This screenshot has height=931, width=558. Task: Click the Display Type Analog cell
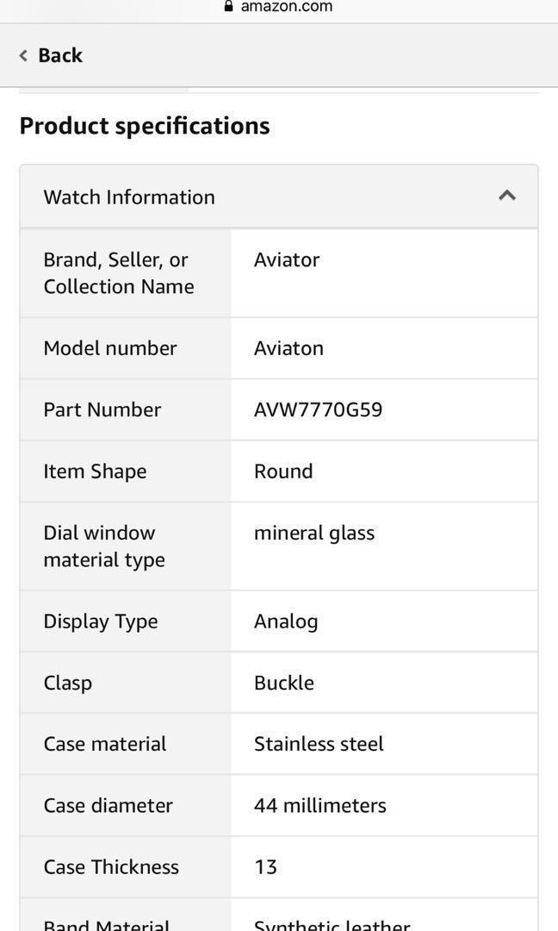point(285,621)
